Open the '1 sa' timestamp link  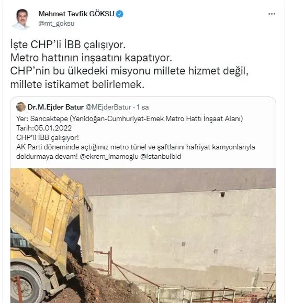pyautogui.click(x=143, y=107)
